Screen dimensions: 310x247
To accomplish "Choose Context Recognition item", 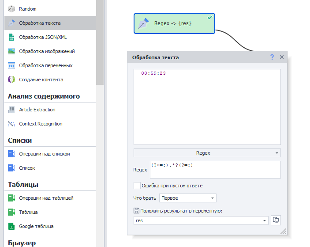I will (50, 124).
